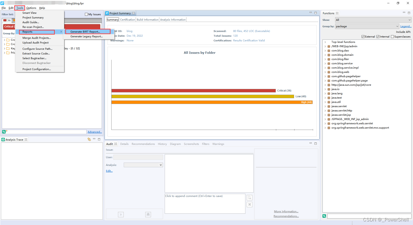This screenshot has width=413, height=225.
Task: Expand the /WEB-INF/jsp/admin node
Action: pyautogui.click(x=325, y=46)
